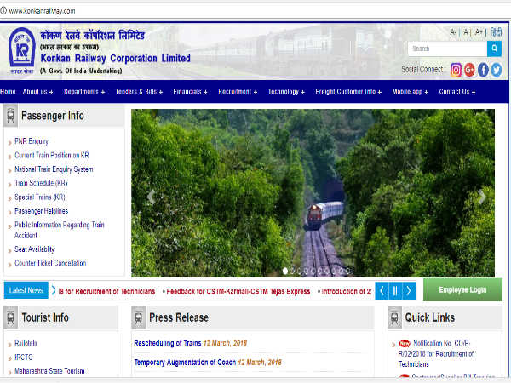The width and height of the screenshot is (511, 383).
Task: Open Recruitment of Technicians ticker item
Action: pos(106,291)
